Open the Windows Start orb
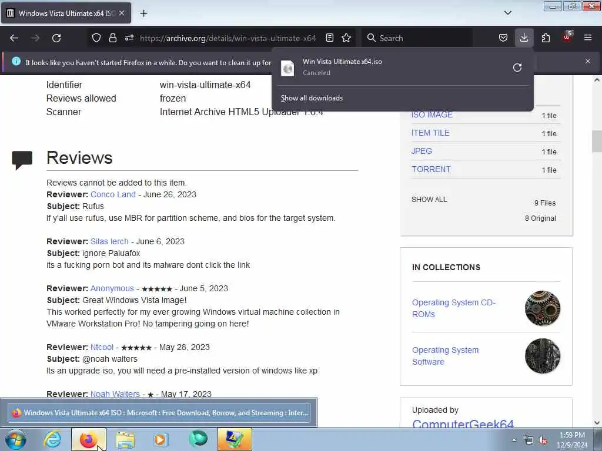The height and width of the screenshot is (451, 602). point(15,439)
